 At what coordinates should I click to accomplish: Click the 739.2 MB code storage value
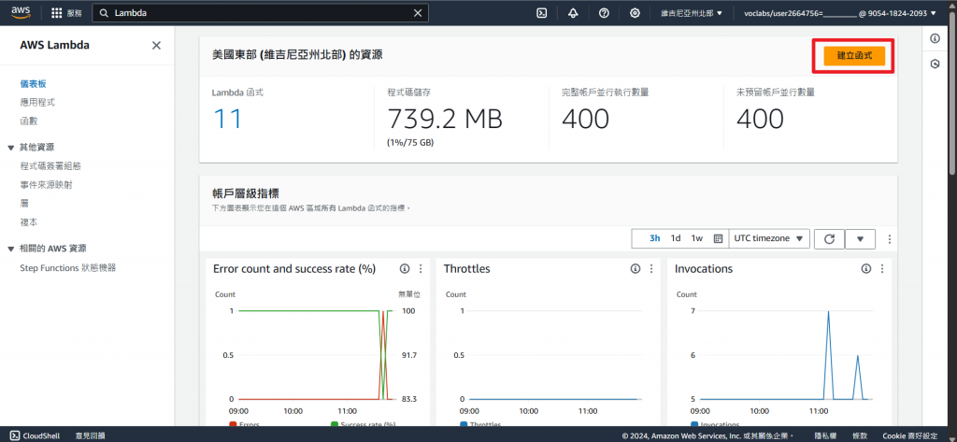pyautogui.click(x=445, y=119)
